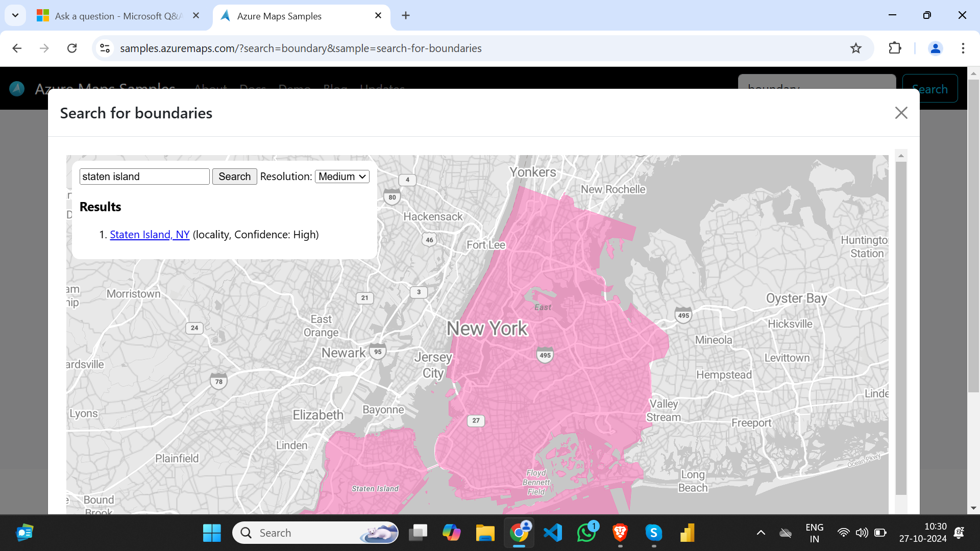Navigate back with the browser arrow

coord(17,48)
